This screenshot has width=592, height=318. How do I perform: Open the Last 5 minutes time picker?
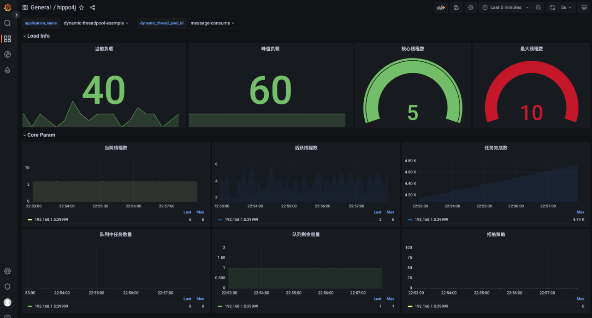tap(505, 8)
